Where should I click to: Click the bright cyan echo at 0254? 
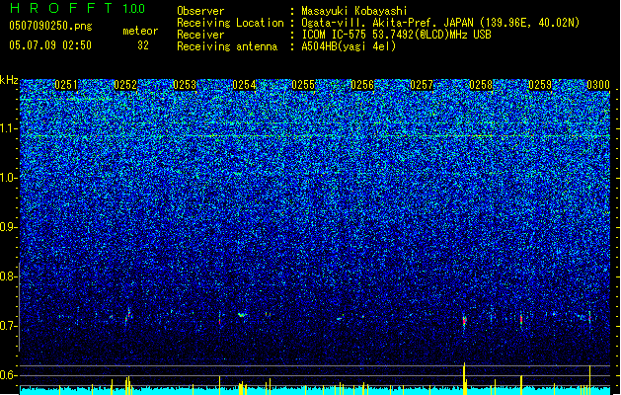tap(242, 315)
